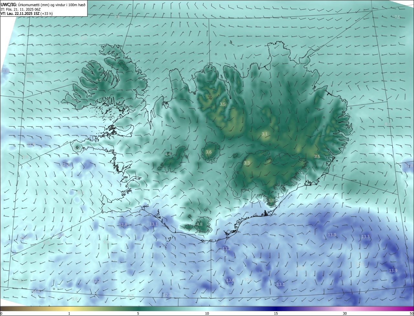
Task: Click the colorbar tick label 5
Action: 138,314
